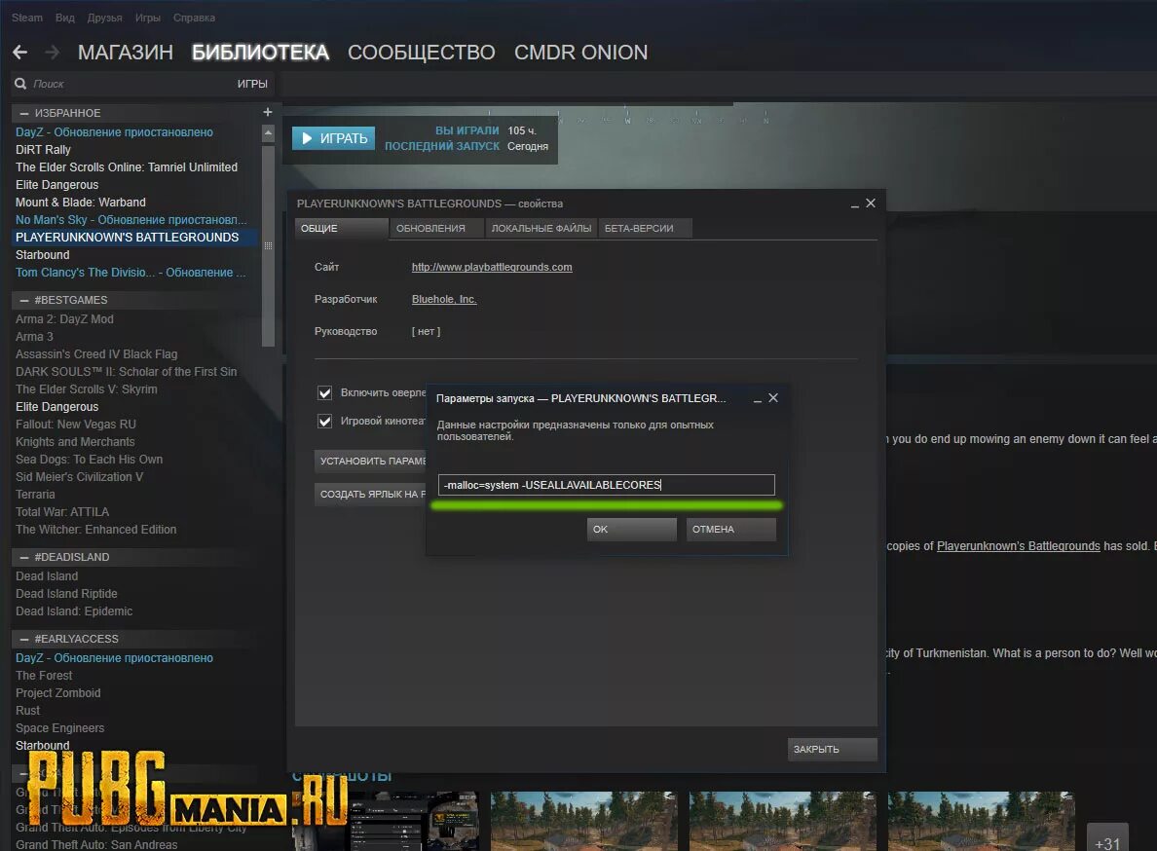This screenshot has width=1157, height=851.
Task: Open the playbattlegrounds.com website link
Action: (492, 267)
